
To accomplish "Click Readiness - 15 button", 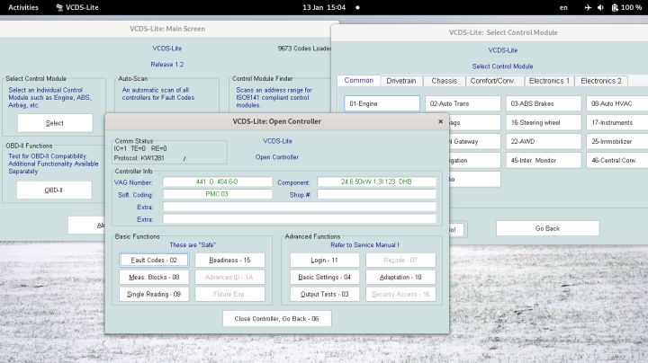I will (229, 260).
